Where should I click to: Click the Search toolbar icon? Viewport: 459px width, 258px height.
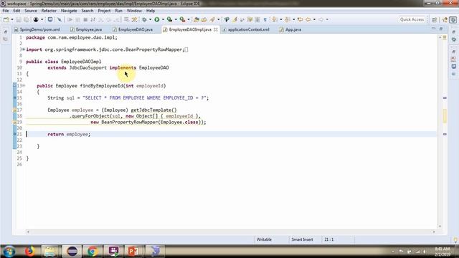[x=212, y=19]
